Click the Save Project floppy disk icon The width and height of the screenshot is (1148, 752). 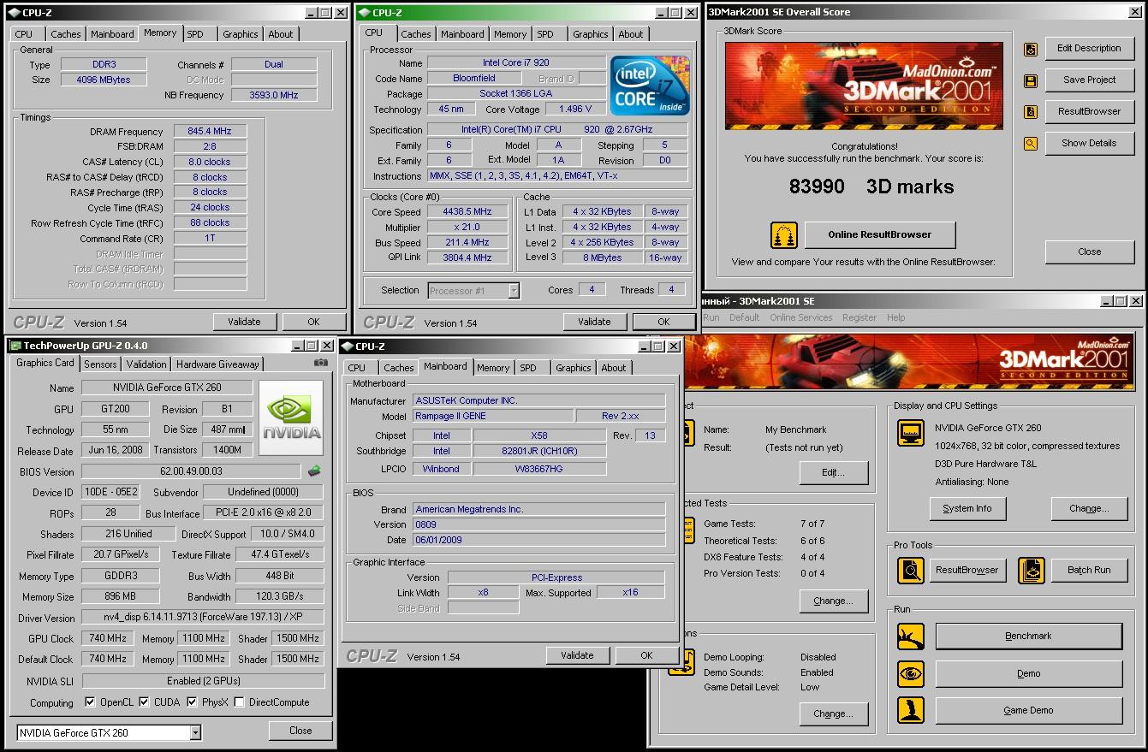(1031, 81)
